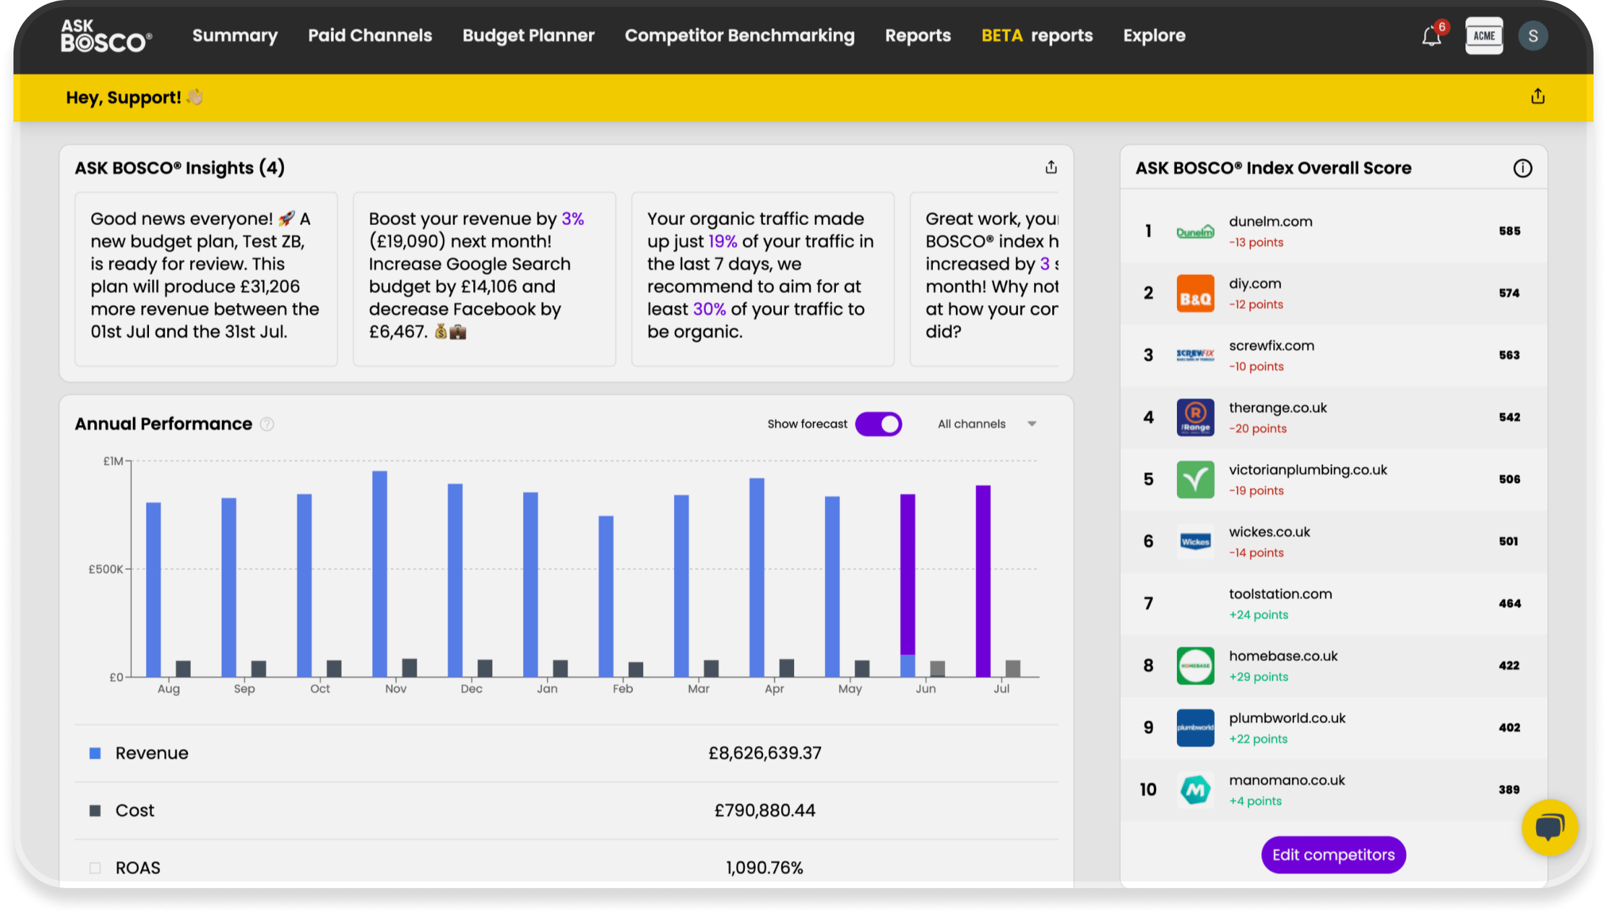Click the ACME account logo icon

coord(1484,36)
